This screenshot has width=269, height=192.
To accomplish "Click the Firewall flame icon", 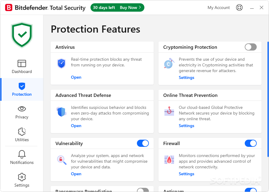I will pos(169,160).
